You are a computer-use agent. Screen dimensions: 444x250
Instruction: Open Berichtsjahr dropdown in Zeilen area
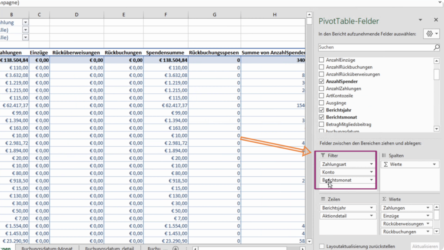point(371,208)
